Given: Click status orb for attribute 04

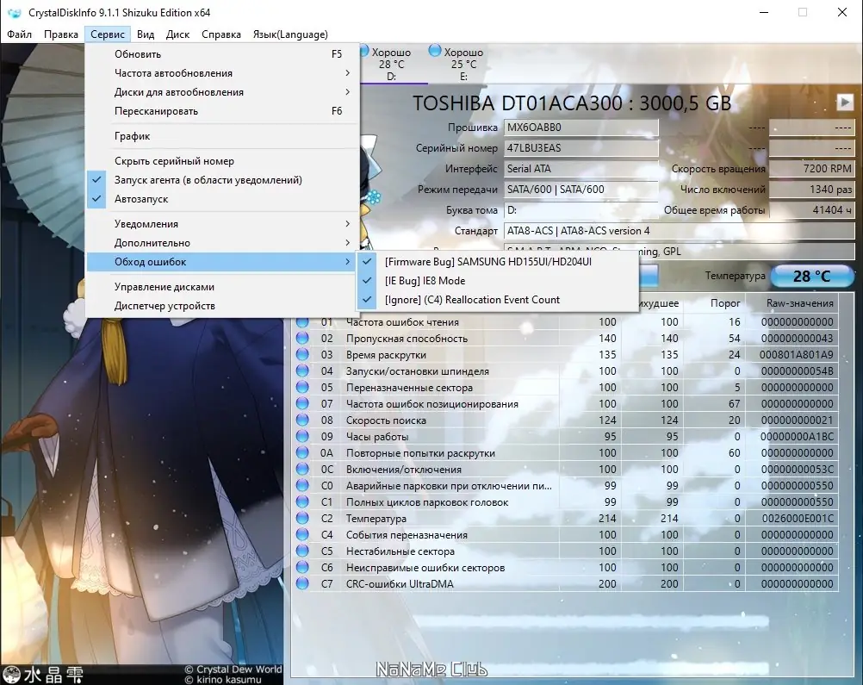Looking at the screenshot, I should coord(302,371).
